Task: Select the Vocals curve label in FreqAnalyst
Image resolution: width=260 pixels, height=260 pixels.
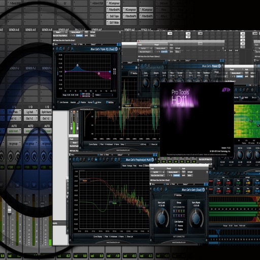Action: [114, 203]
